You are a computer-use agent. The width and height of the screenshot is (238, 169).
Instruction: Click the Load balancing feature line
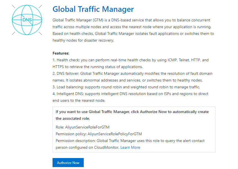[x=126, y=87]
